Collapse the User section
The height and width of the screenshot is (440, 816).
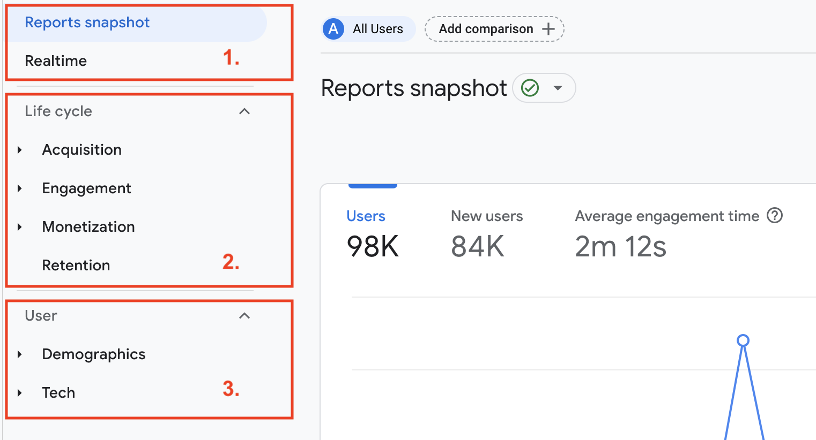pyautogui.click(x=244, y=316)
